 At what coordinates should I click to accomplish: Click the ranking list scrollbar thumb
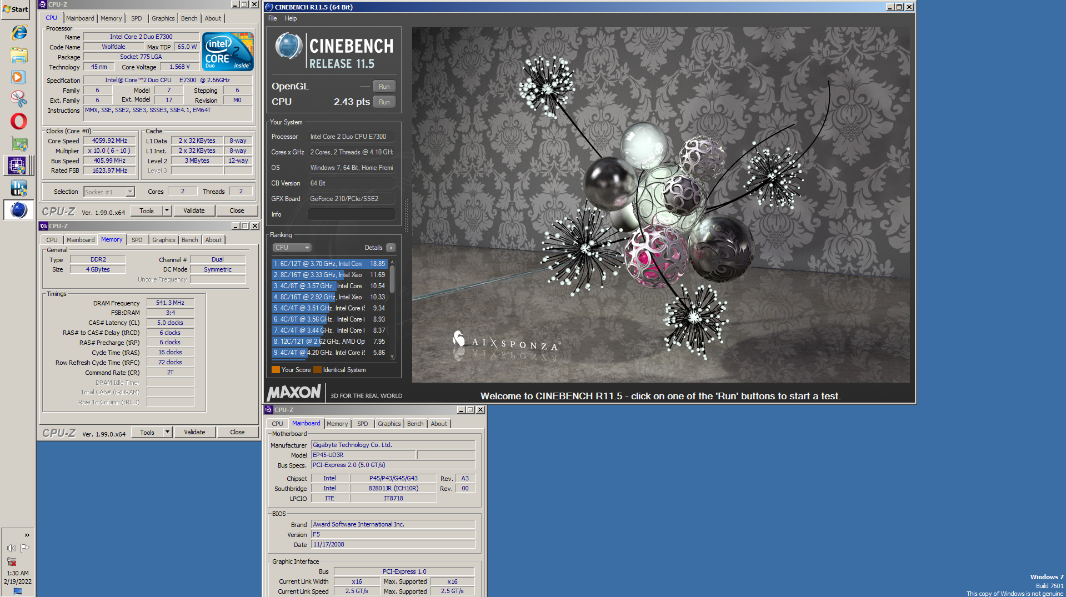point(392,279)
